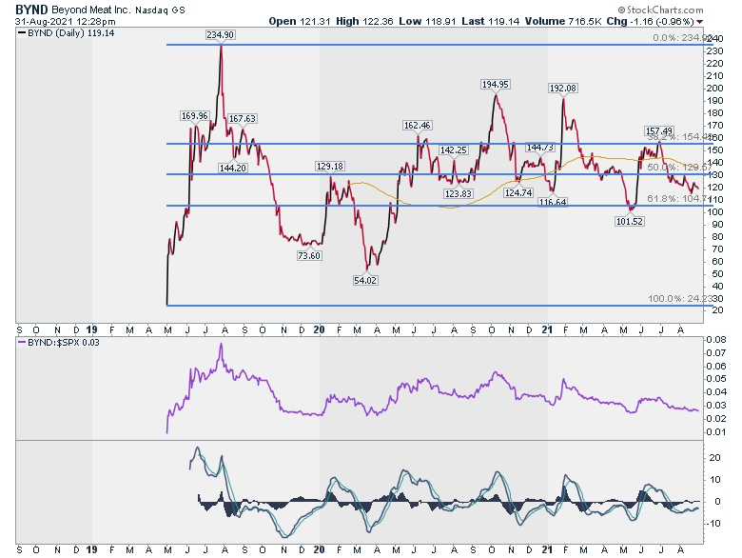Click the 129.18 price label
The width and height of the screenshot is (742, 558).
(330, 167)
